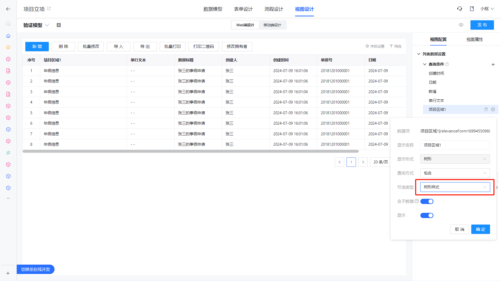The height and width of the screenshot is (281, 501).
Task: Click the 显示名称 input field
Action: [455, 145]
